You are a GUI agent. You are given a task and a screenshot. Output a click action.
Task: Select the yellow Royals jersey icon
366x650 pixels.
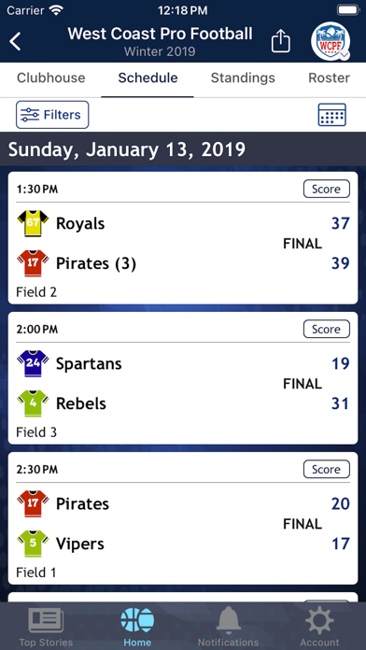click(33, 223)
